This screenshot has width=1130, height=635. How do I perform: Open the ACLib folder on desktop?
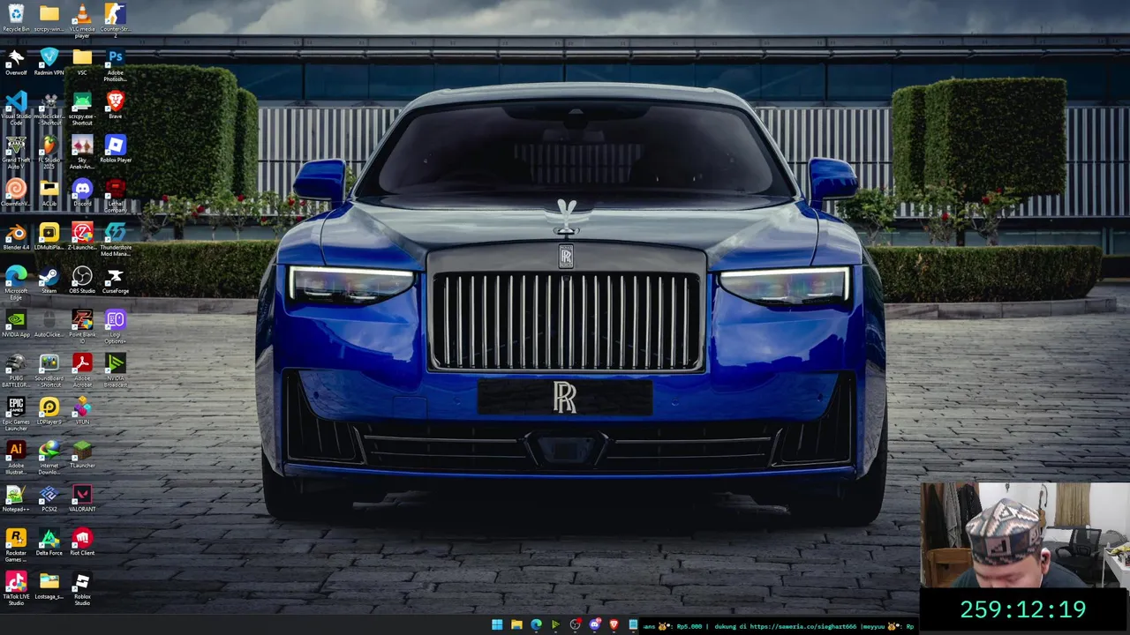pyautogui.click(x=49, y=192)
